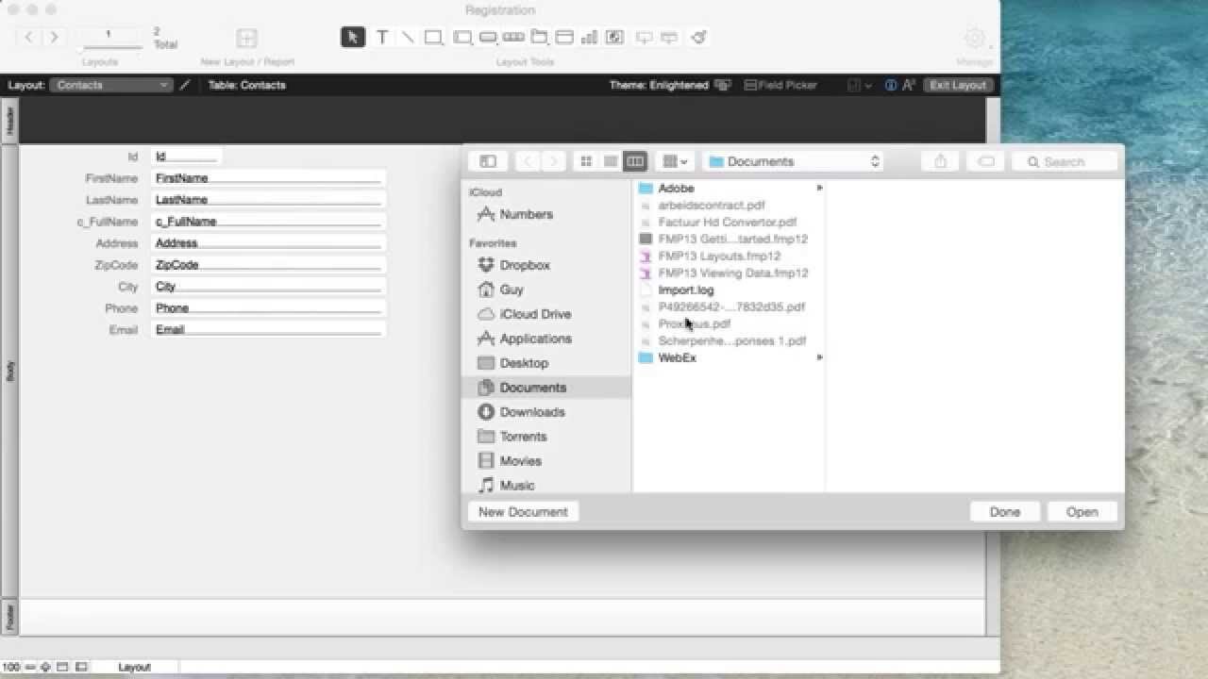Select the Line tool
The image size is (1208, 679).
[x=408, y=38]
